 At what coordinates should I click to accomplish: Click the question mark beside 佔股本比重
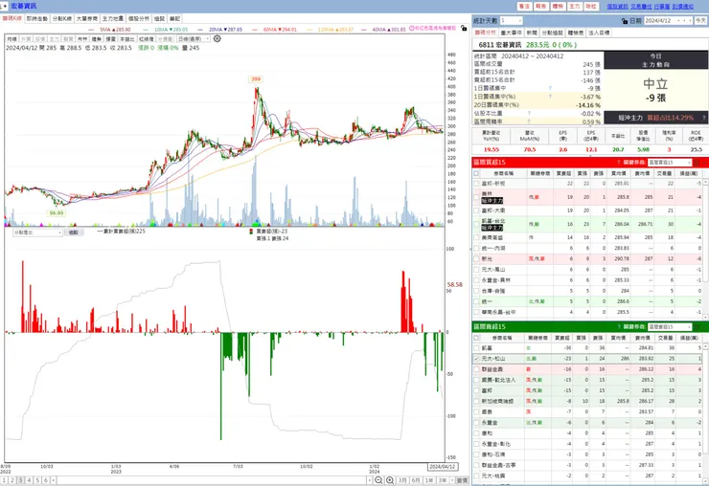coord(529,114)
